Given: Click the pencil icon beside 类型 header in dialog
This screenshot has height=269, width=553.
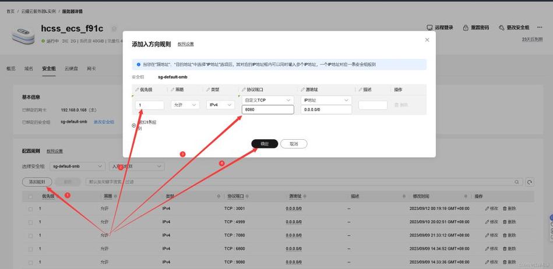Looking at the screenshot, I should [208, 90].
